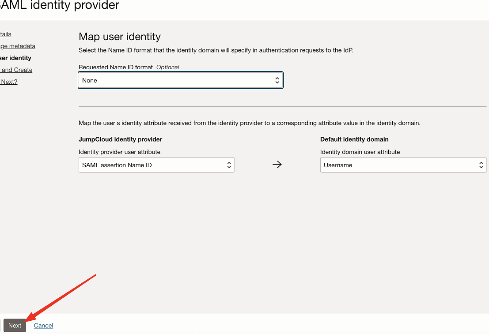Click the right arrow between attribute mappings
The height and width of the screenshot is (334, 489).
277,165
